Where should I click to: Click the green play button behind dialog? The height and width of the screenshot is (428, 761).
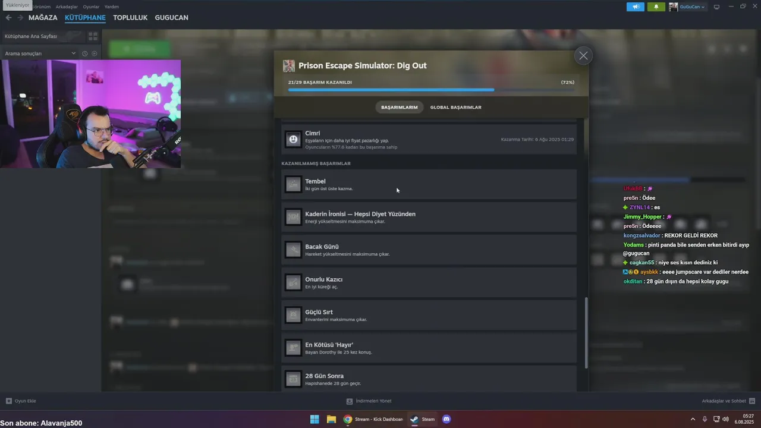click(140, 49)
